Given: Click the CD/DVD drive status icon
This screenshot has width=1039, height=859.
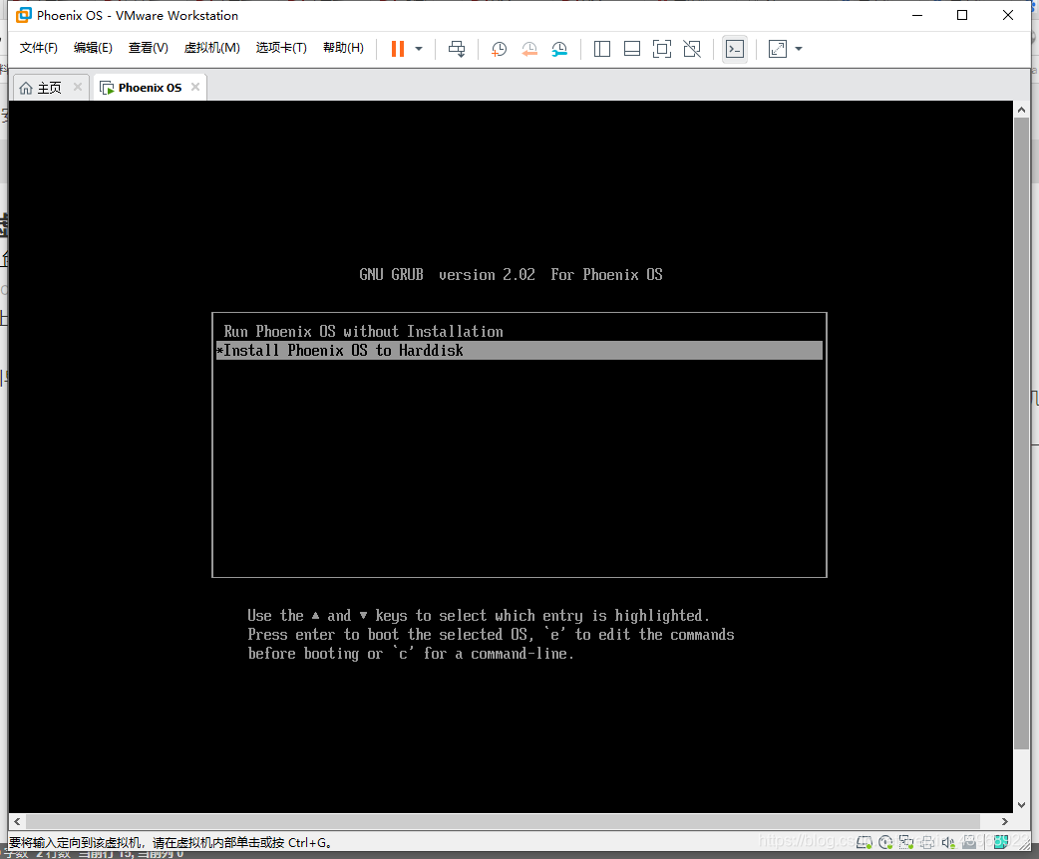Looking at the screenshot, I should (885, 842).
